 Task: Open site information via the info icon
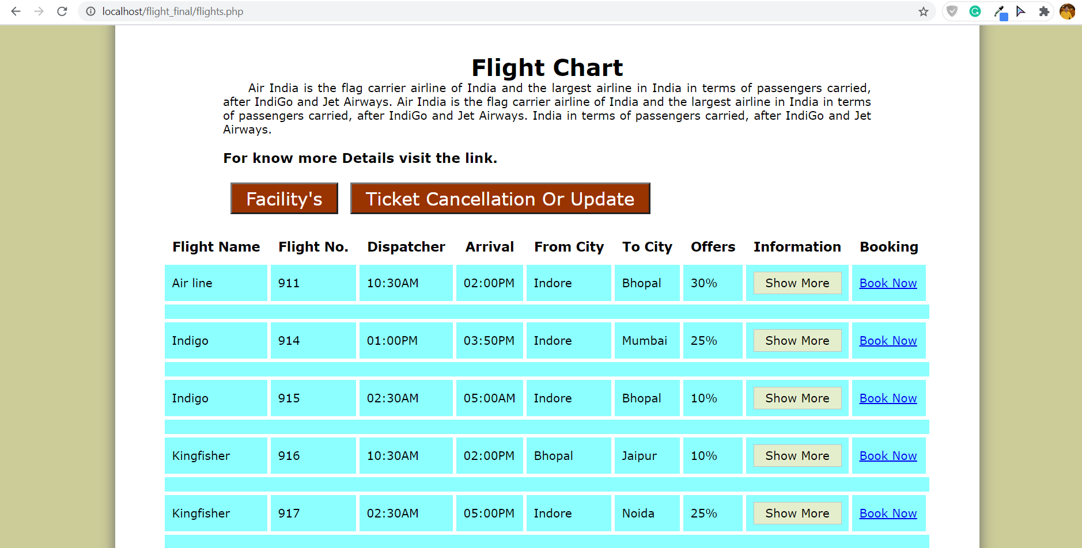pos(90,11)
